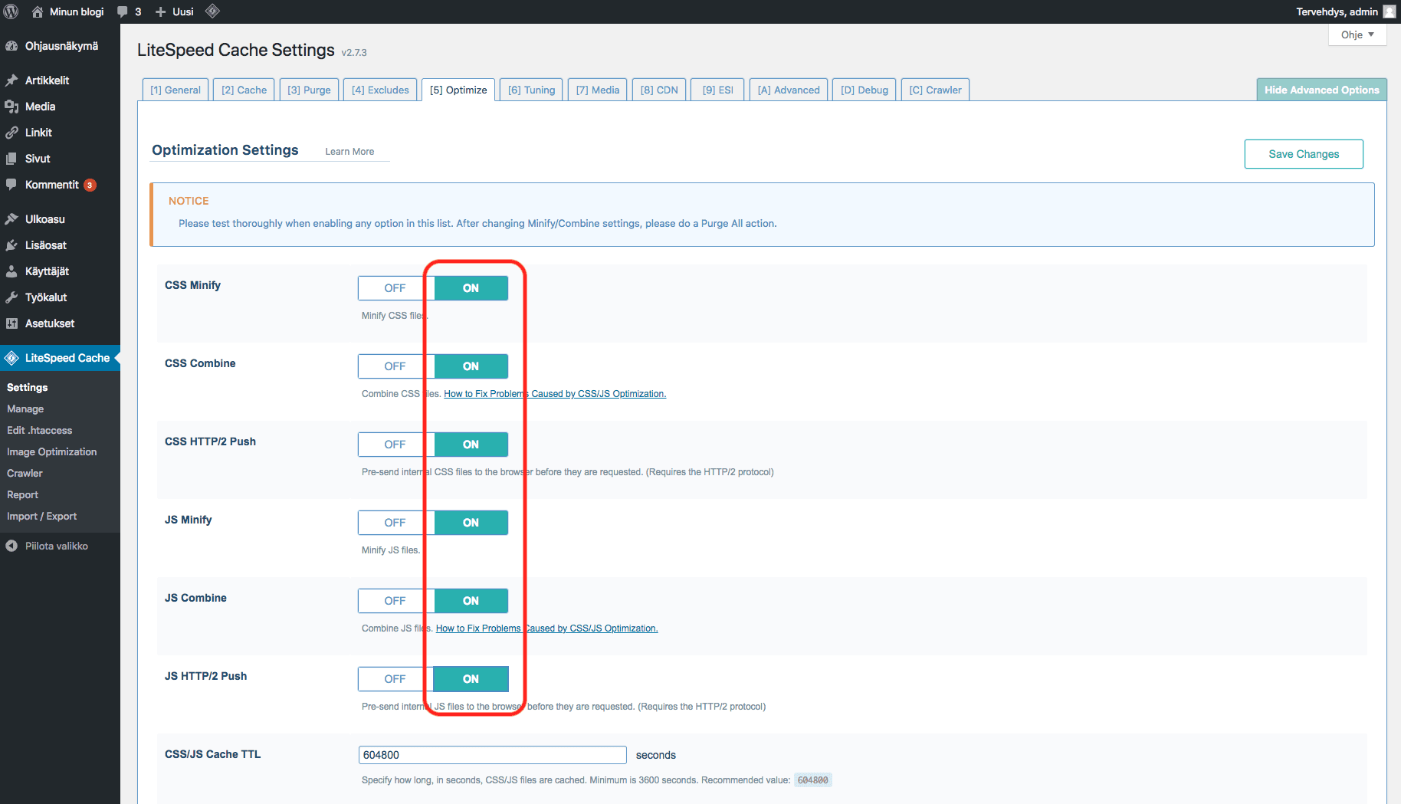Screen dimensions: 1401x804
Task: Turn CSS Minify OFF
Action: (x=395, y=288)
